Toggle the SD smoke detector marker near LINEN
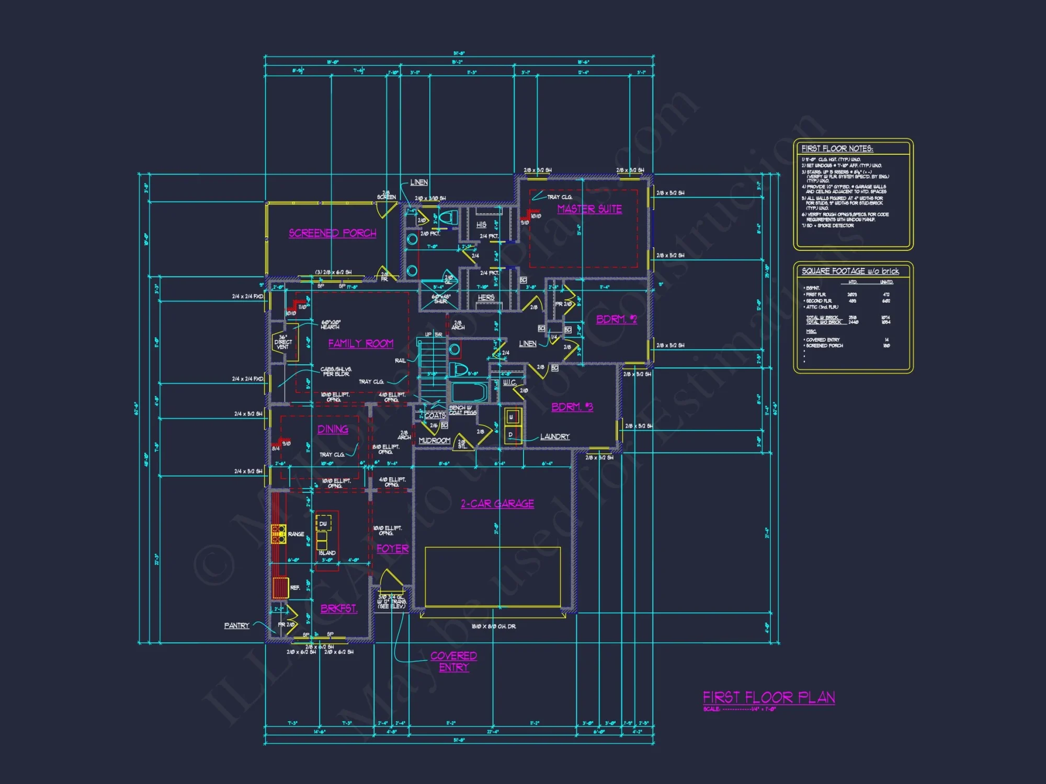The image size is (1046, 784). coord(542,328)
